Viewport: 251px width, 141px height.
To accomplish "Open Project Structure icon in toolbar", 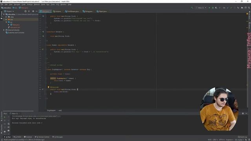I will (x=242, y=8).
